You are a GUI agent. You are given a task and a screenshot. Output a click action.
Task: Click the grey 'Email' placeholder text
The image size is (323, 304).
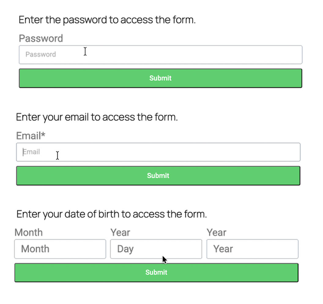(x=32, y=152)
